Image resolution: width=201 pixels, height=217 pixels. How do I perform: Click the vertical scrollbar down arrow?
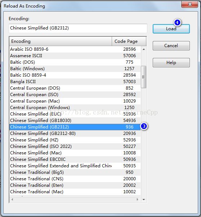point(144,200)
